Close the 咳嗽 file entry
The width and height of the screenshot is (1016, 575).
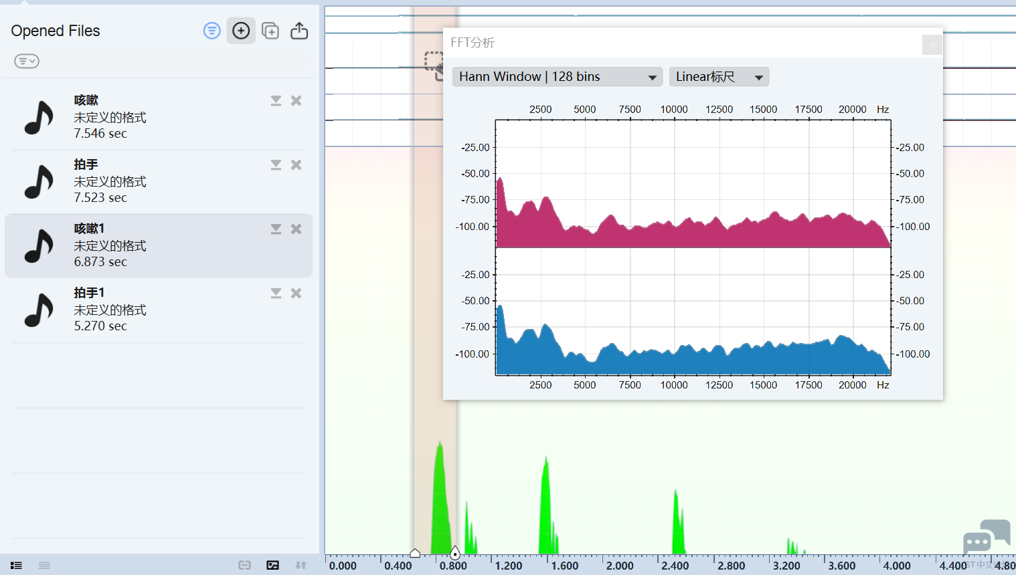click(296, 101)
